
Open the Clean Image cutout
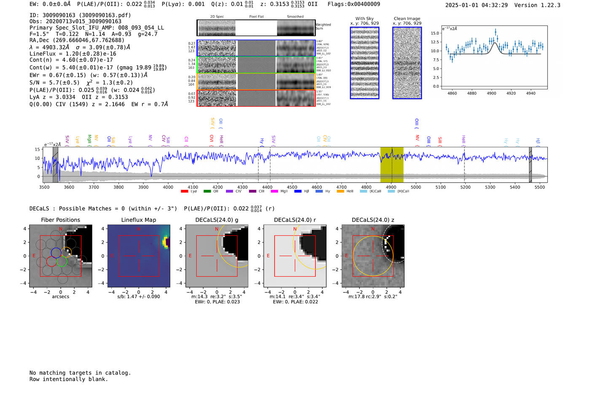pos(407,63)
